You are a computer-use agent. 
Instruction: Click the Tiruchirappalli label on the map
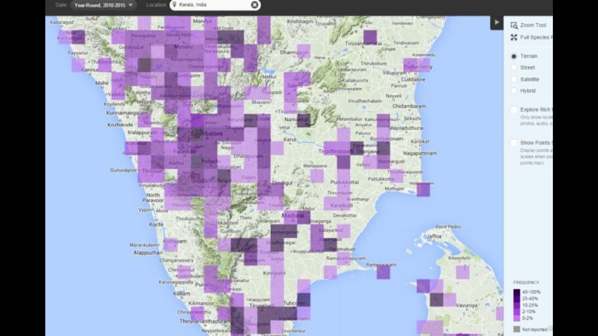tap(336, 151)
